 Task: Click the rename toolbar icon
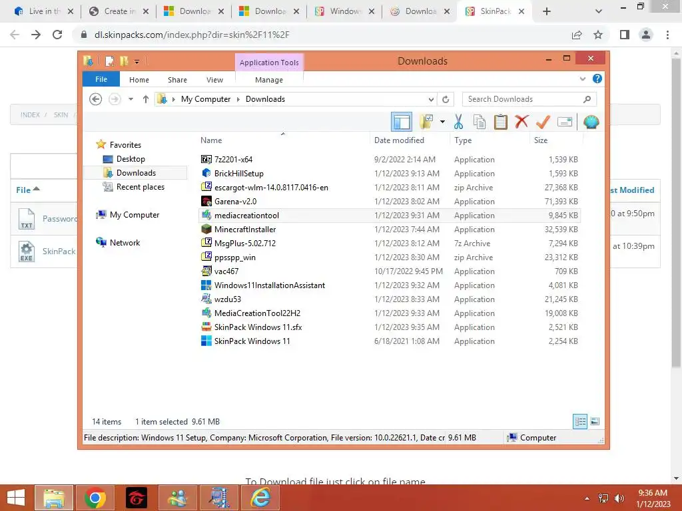point(565,122)
